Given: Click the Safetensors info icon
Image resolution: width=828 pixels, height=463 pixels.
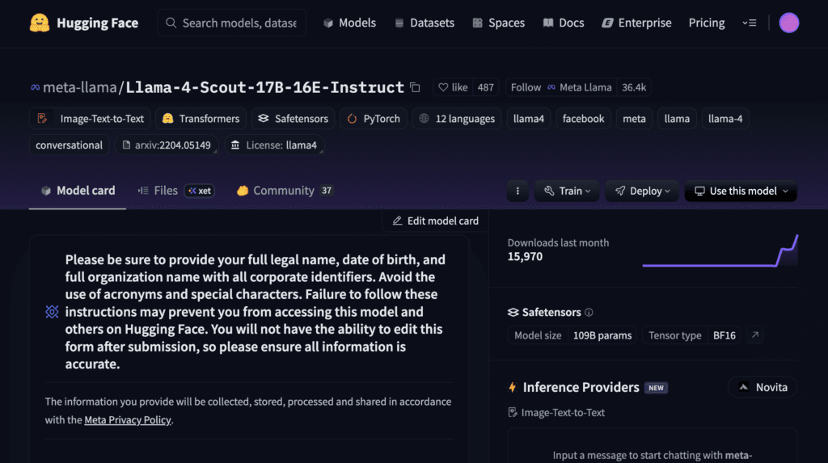Looking at the screenshot, I should (x=589, y=313).
